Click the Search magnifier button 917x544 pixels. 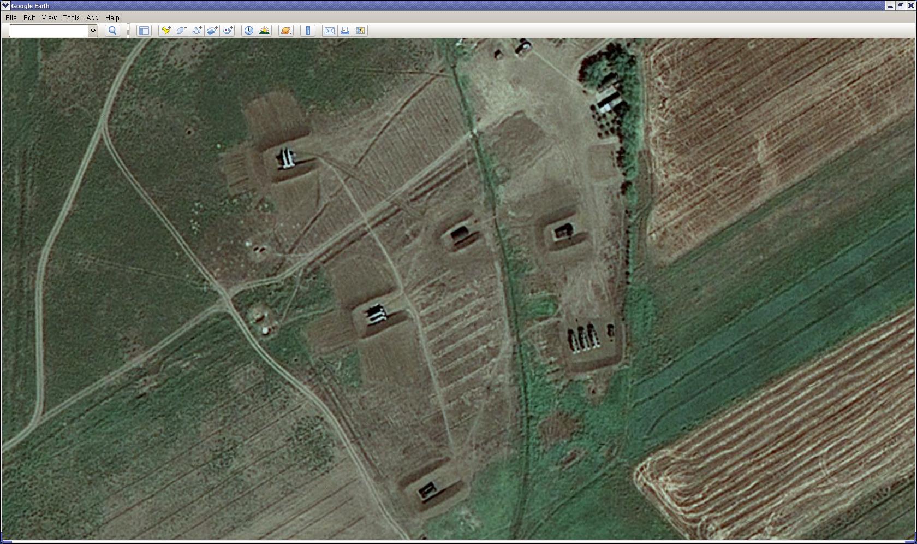click(x=112, y=31)
